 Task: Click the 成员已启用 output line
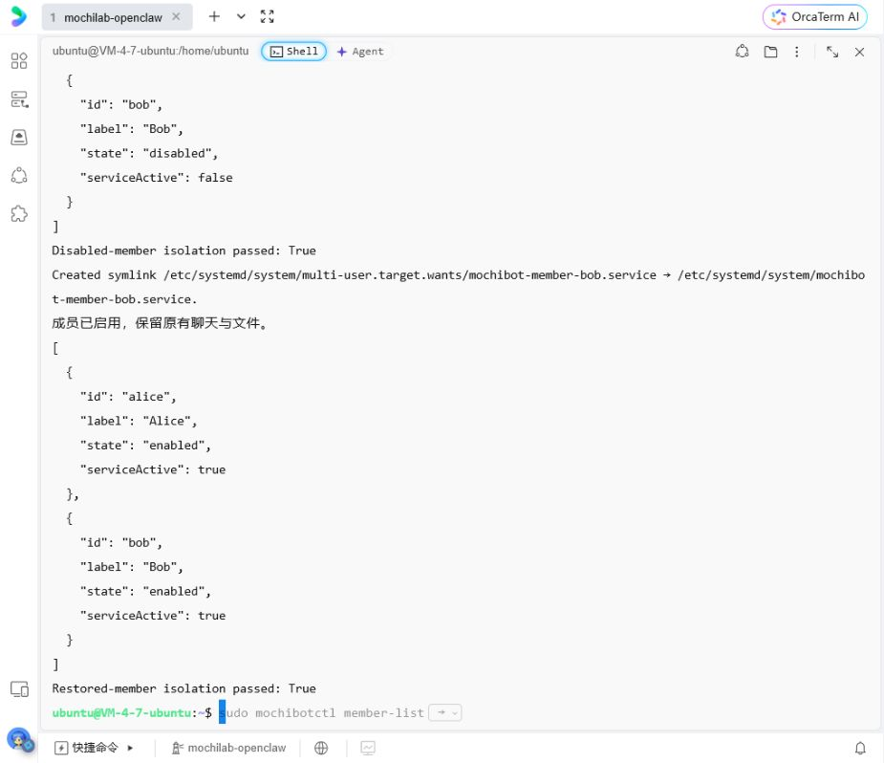160,323
